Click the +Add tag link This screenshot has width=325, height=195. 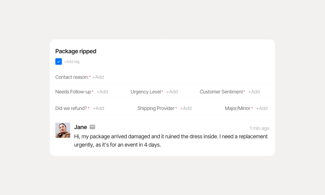[72, 62]
